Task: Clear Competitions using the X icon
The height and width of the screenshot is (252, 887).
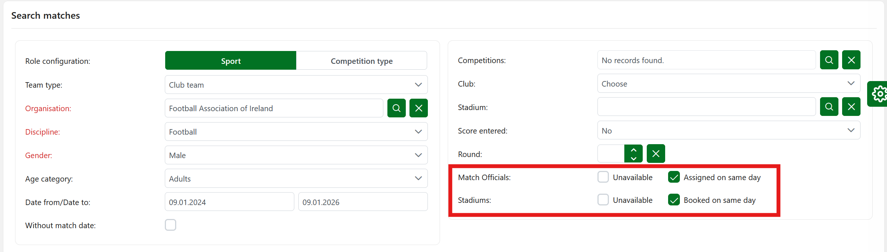Action: (x=851, y=60)
